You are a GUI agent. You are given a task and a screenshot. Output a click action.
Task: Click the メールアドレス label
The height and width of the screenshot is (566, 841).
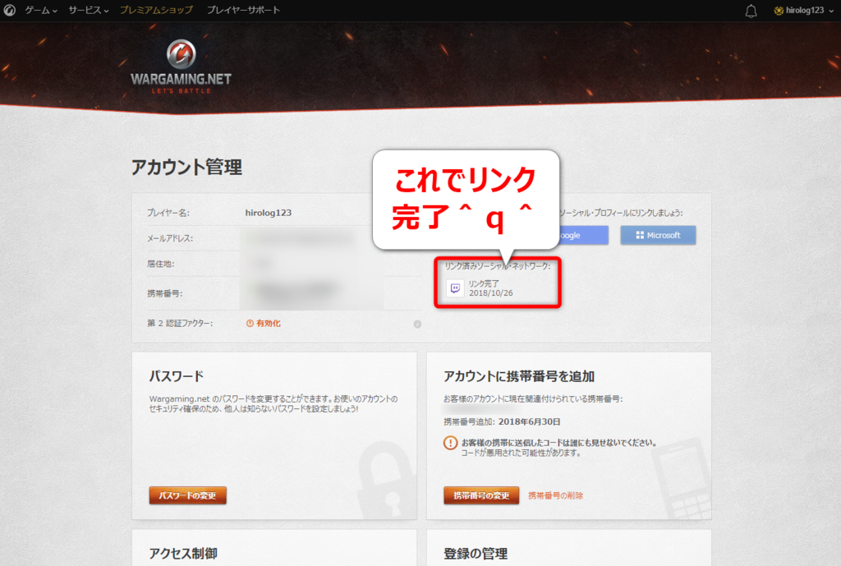(x=170, y=238)
